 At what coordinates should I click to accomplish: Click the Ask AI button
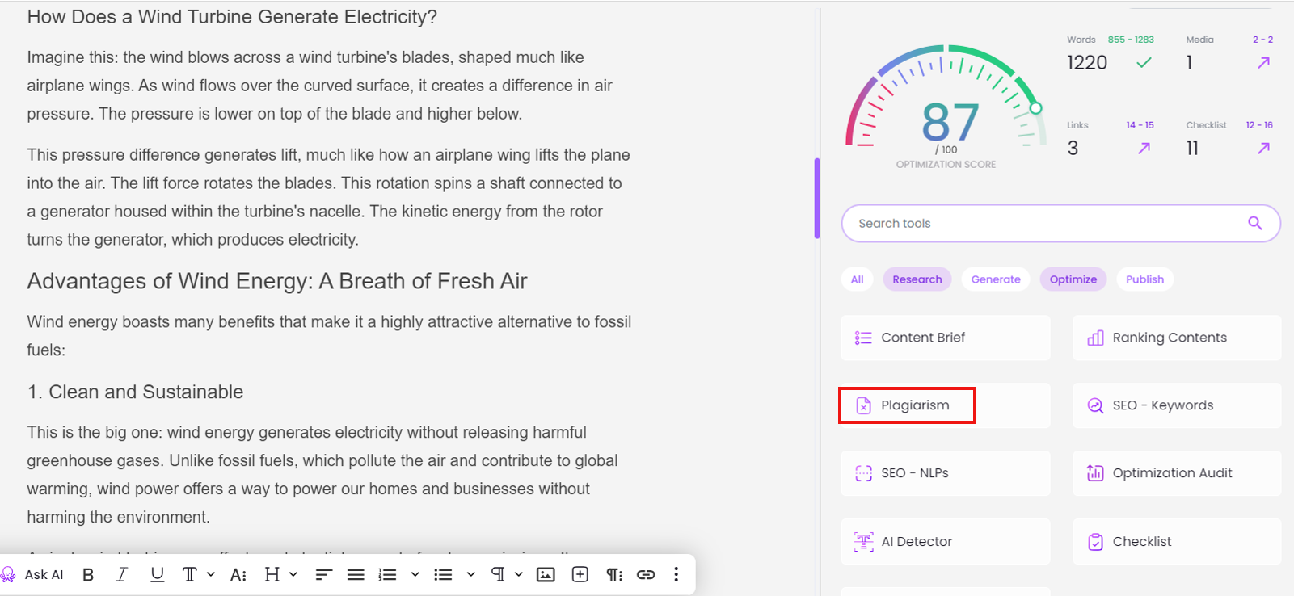34,574
